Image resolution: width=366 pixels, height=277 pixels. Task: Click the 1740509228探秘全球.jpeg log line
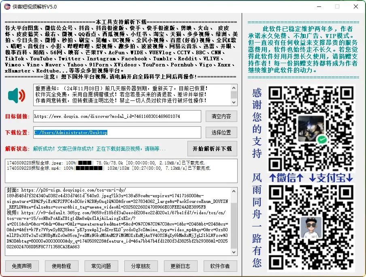click(106, 163)
